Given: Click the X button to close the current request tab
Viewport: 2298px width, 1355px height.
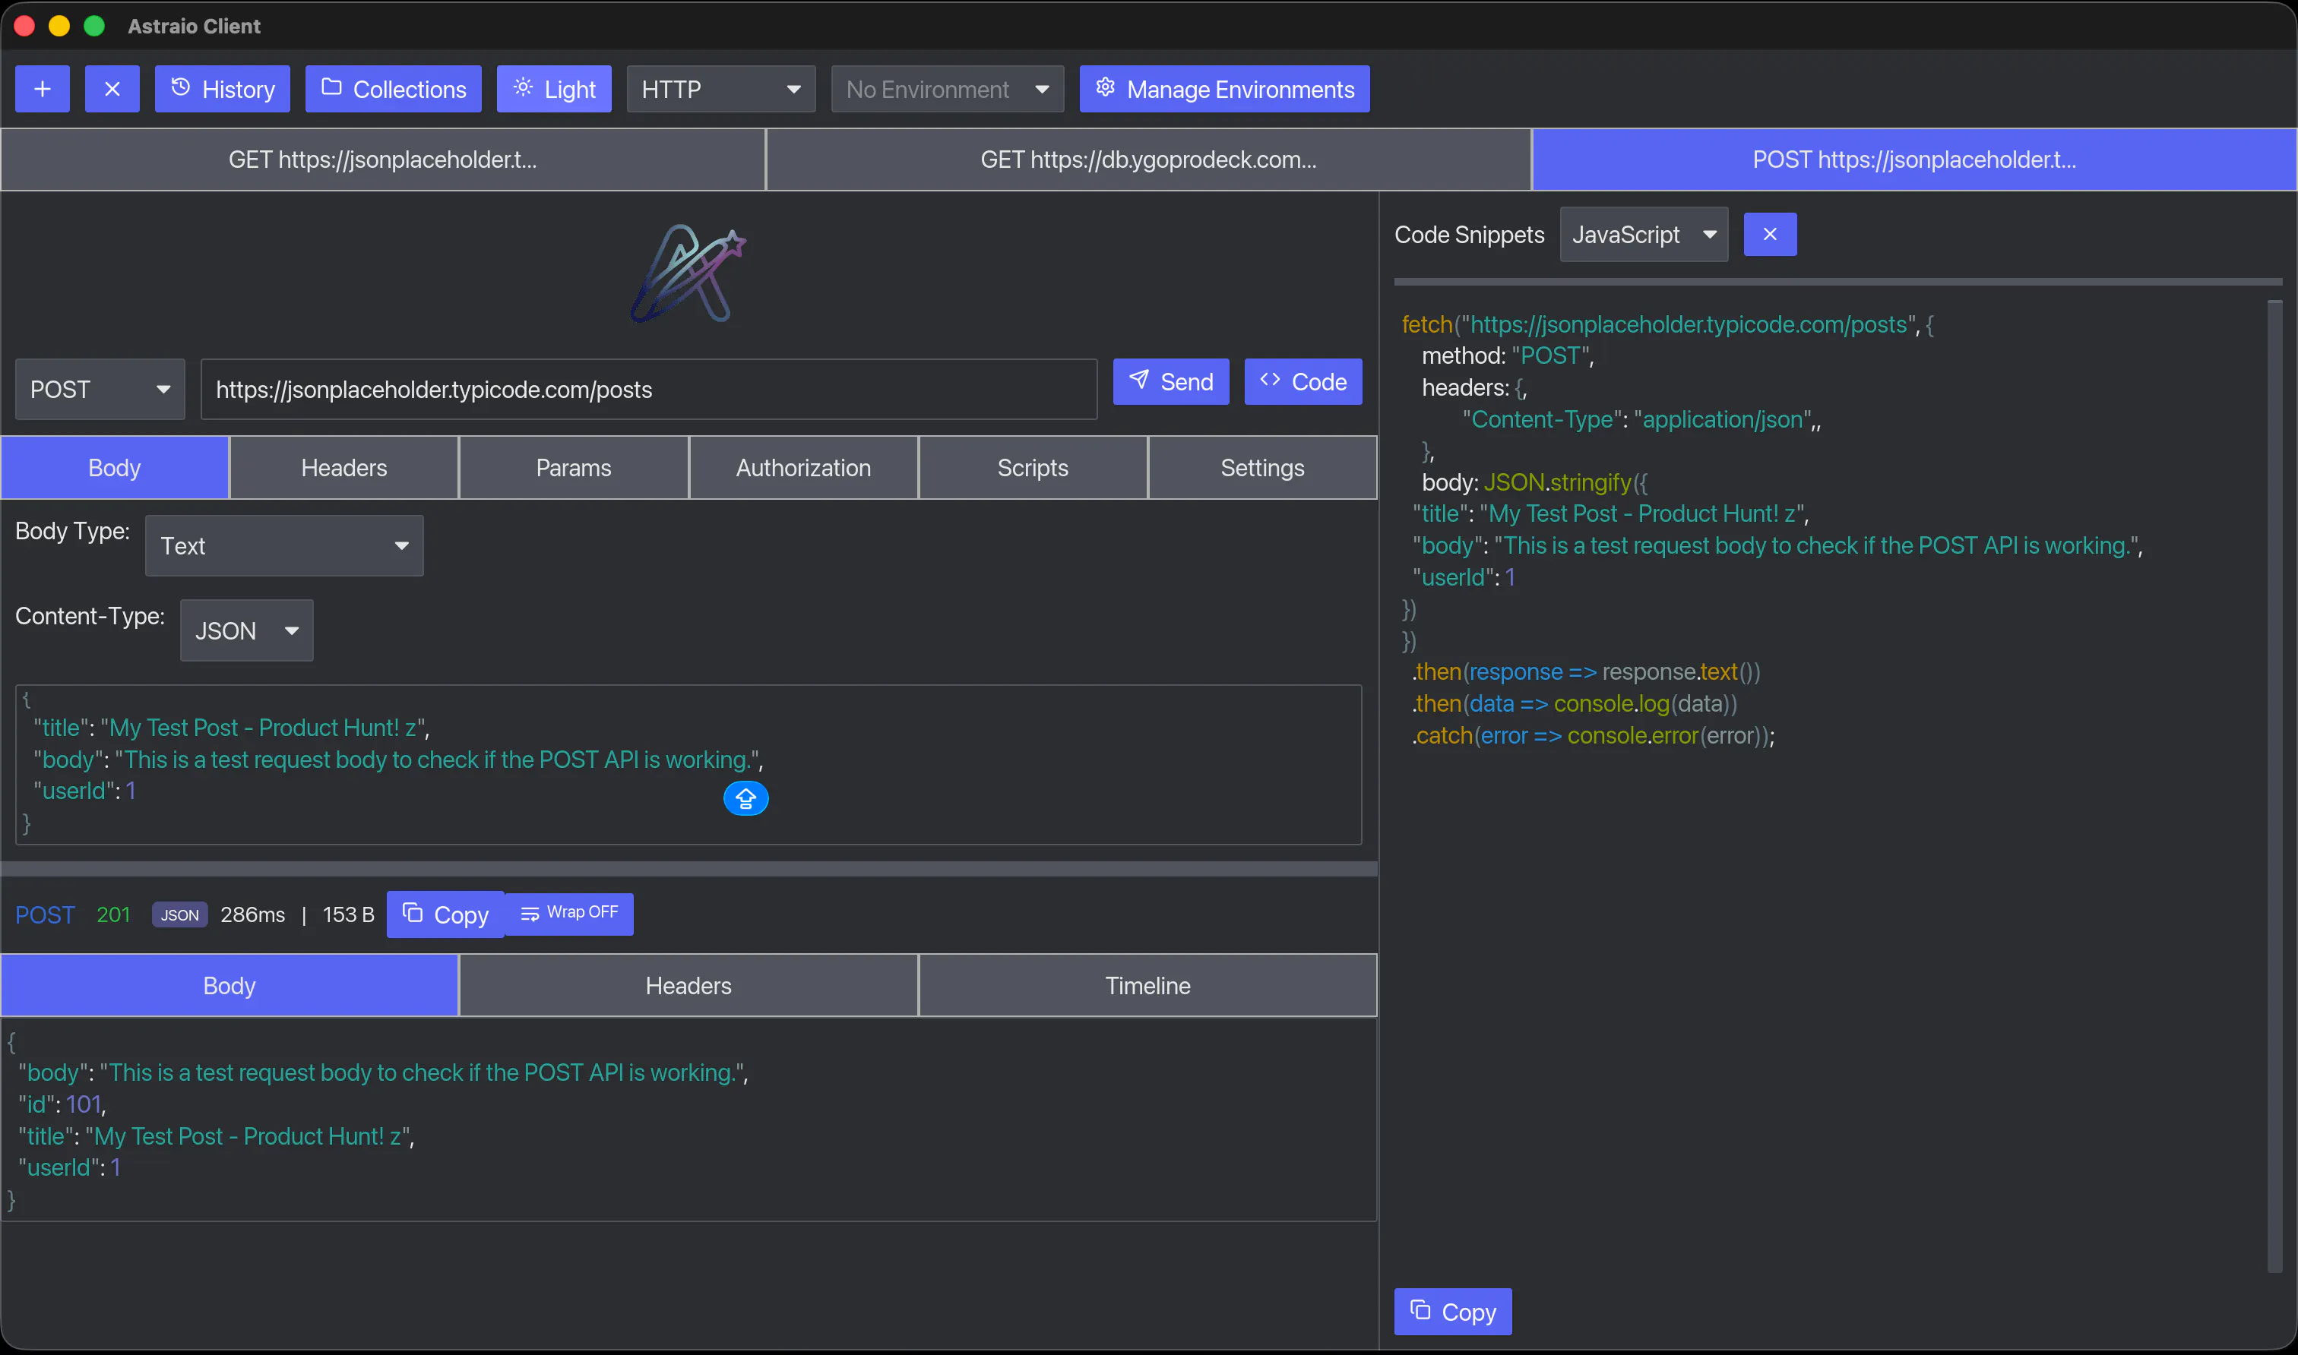Looking at the screenshot, I should point(112,89).
